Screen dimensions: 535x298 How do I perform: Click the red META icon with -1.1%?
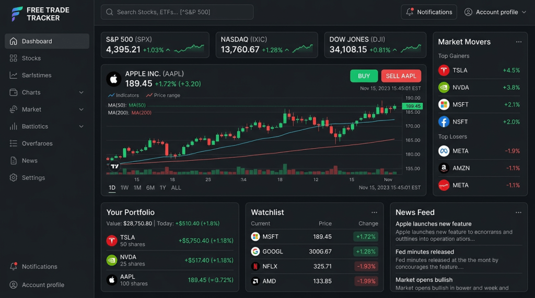coord(444,185)
